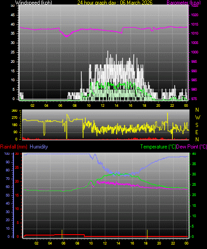The height and width of the screenshot is (249, 207).
Task: Click the "990" barometer axis value
Action: coord(194,71)
